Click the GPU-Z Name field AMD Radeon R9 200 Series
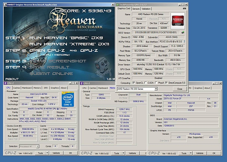Screen dimensions: 227x162 pyautogui.click(x=151, y=14)
